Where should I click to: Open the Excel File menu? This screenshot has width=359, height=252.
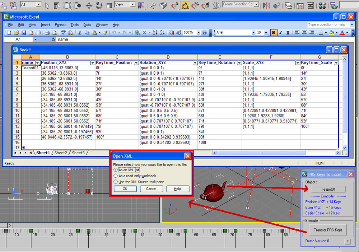click(x=11, y=25)
